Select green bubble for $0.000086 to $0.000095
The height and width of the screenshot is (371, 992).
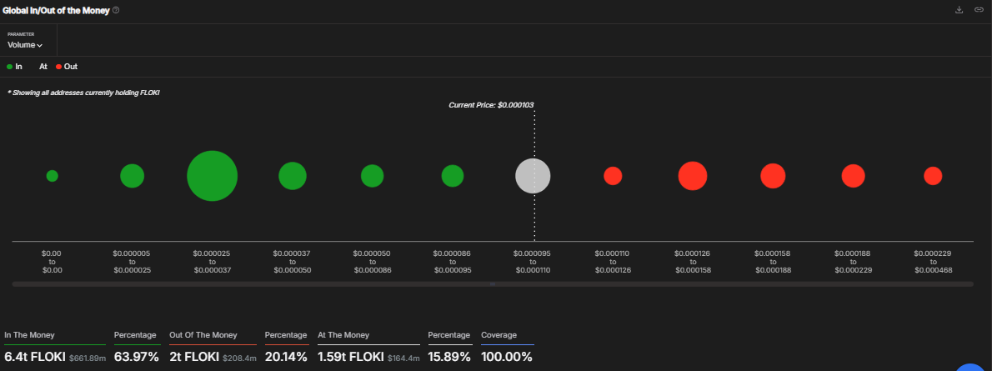453,176
